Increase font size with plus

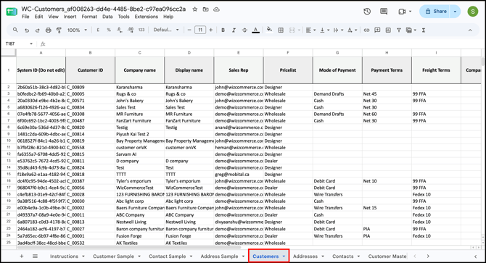[211, 30]
